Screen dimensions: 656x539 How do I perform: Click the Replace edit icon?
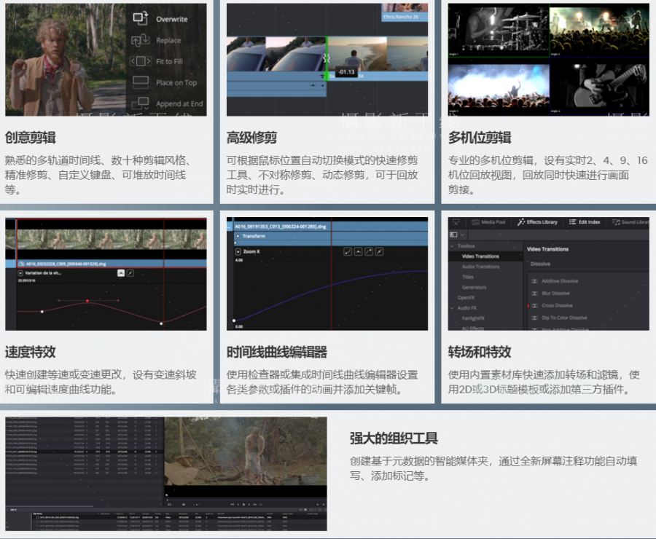point(141,40)
